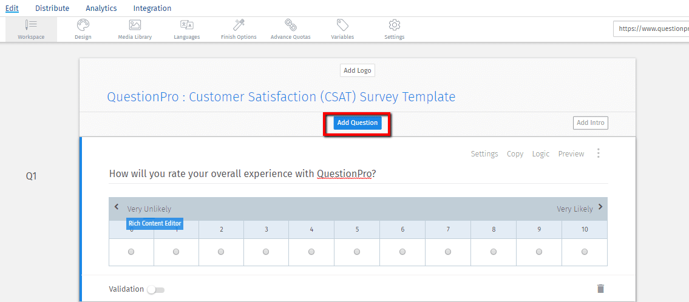Select radio button under rating 5
This screenshot has height=302, width=689.
[357, 252]
